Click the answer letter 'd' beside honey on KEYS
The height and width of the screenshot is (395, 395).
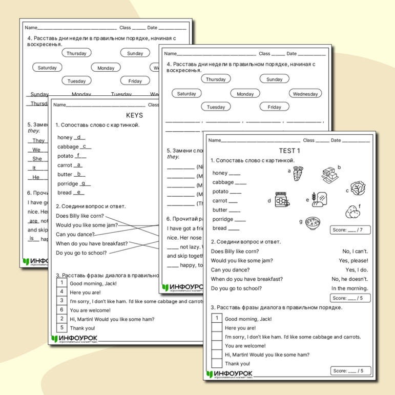(x=78, y=137)
